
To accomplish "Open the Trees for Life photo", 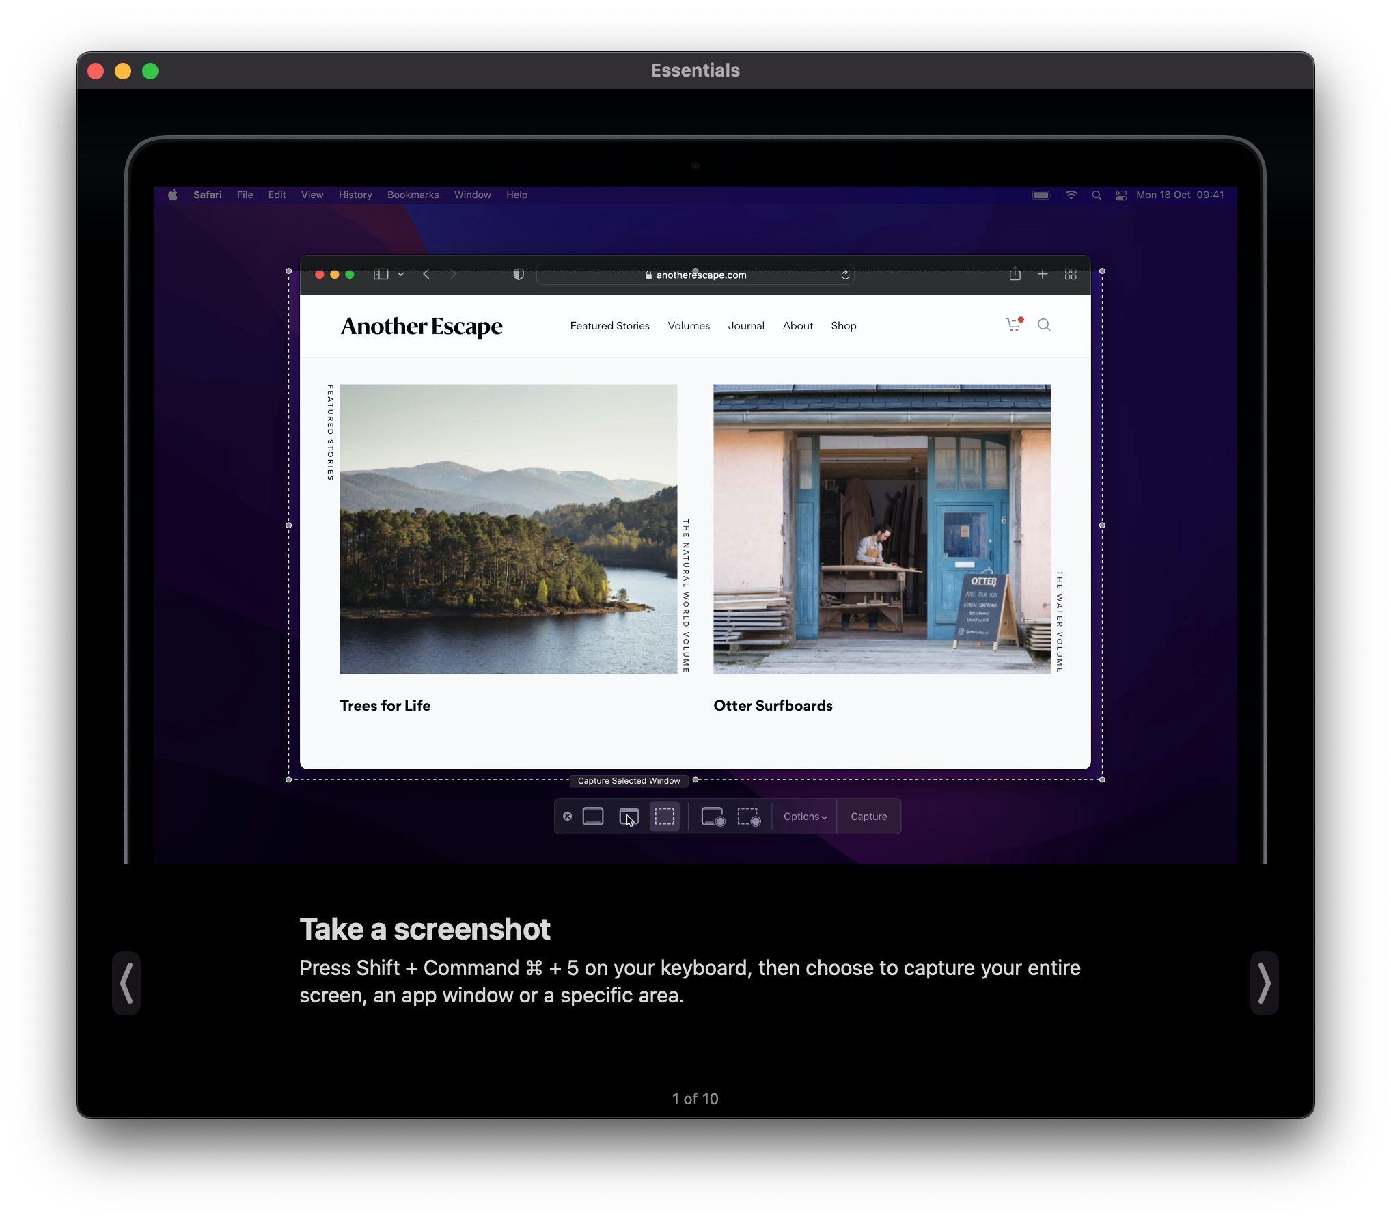I will point(508,529).
